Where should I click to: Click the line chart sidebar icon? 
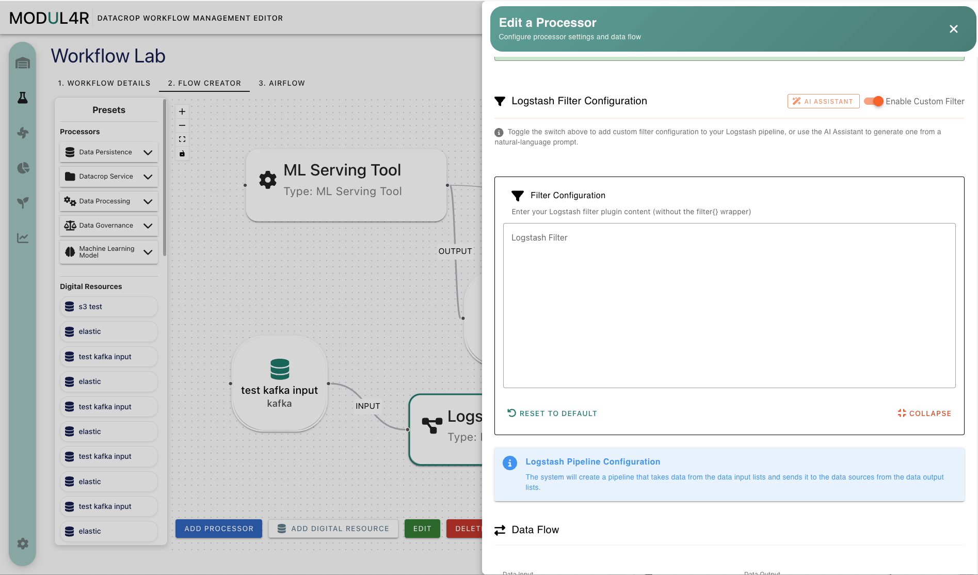[23, 237]
